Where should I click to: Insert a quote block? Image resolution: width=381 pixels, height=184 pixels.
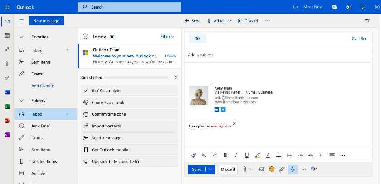point(321,156)
